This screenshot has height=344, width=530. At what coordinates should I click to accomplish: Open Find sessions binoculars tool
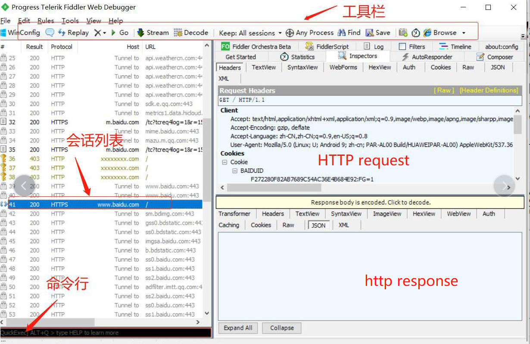tap(349, 33)
